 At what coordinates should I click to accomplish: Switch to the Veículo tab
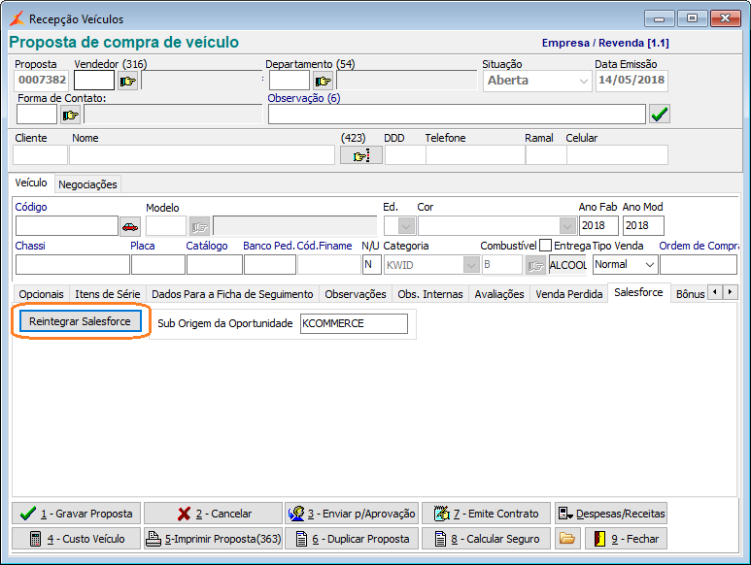point(31,183)
